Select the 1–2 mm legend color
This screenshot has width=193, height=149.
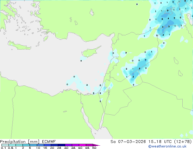coord(19,145)
